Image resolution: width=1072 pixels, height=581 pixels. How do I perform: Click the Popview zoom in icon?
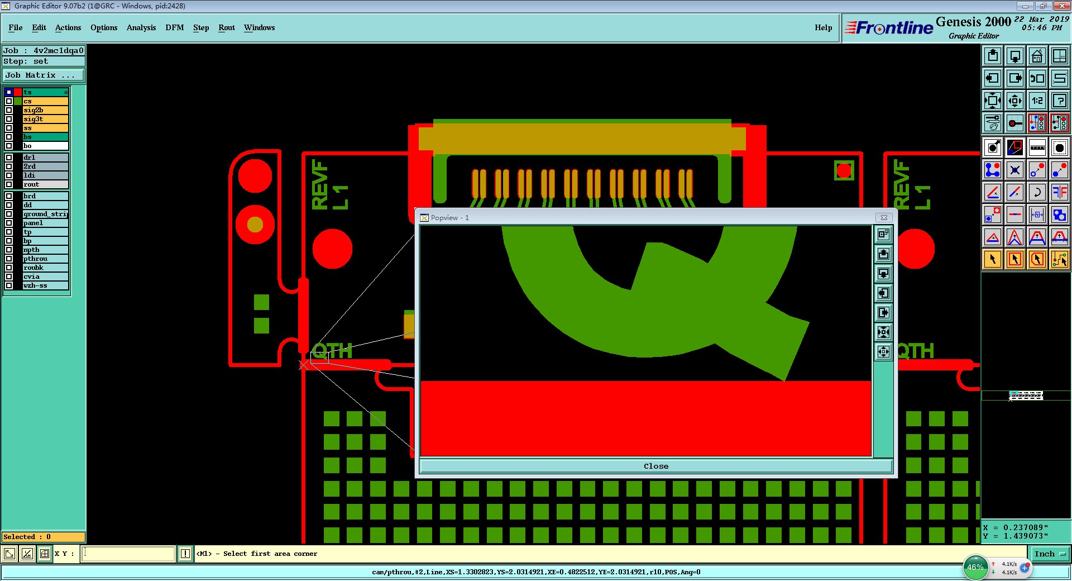pos(883,332)
